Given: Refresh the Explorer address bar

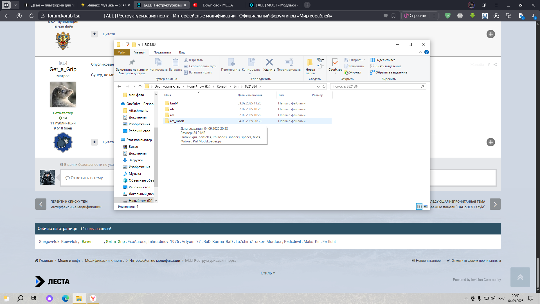Looking at the screenshot, I should (324, 86).
